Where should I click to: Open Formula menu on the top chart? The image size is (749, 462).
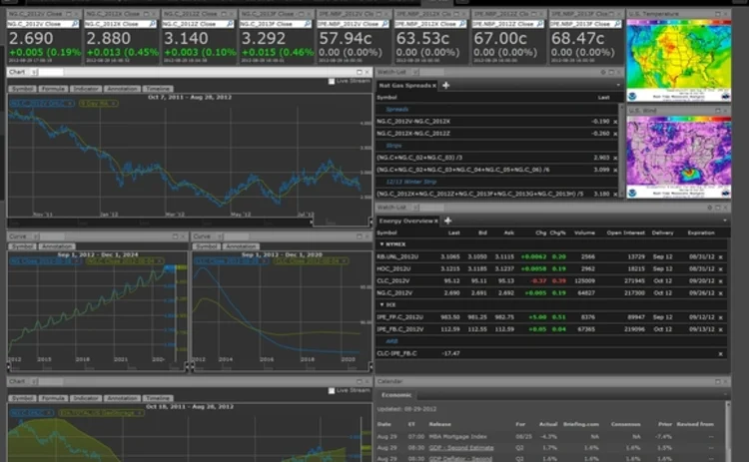pyautogui.click(x=53, y=89)
